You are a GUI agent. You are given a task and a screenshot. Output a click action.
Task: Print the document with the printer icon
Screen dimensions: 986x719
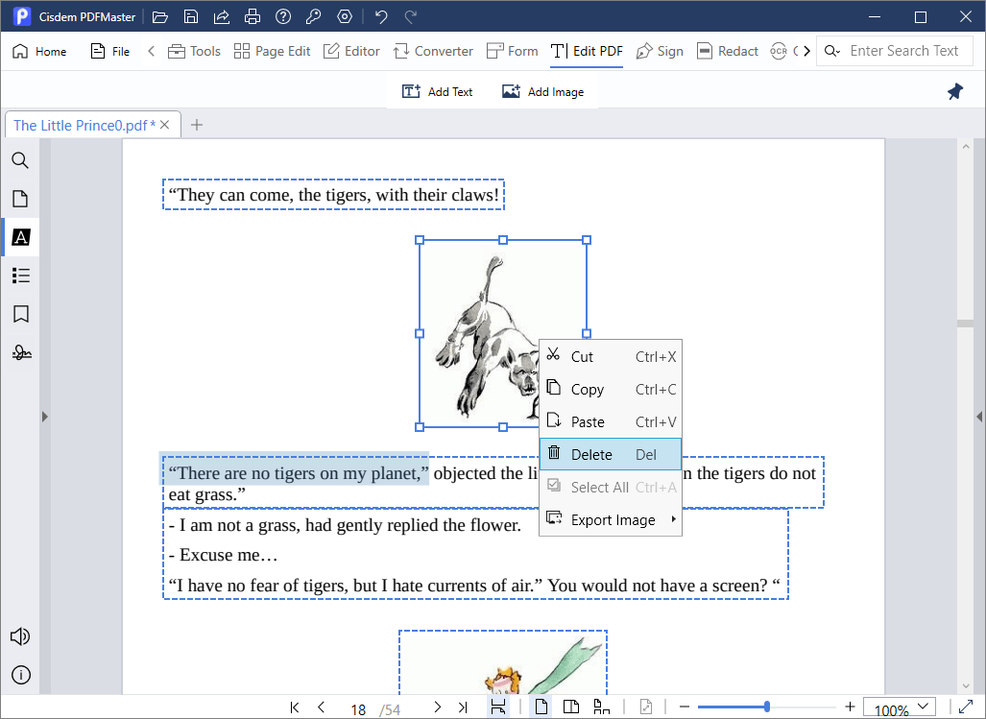tap(253, 17)
